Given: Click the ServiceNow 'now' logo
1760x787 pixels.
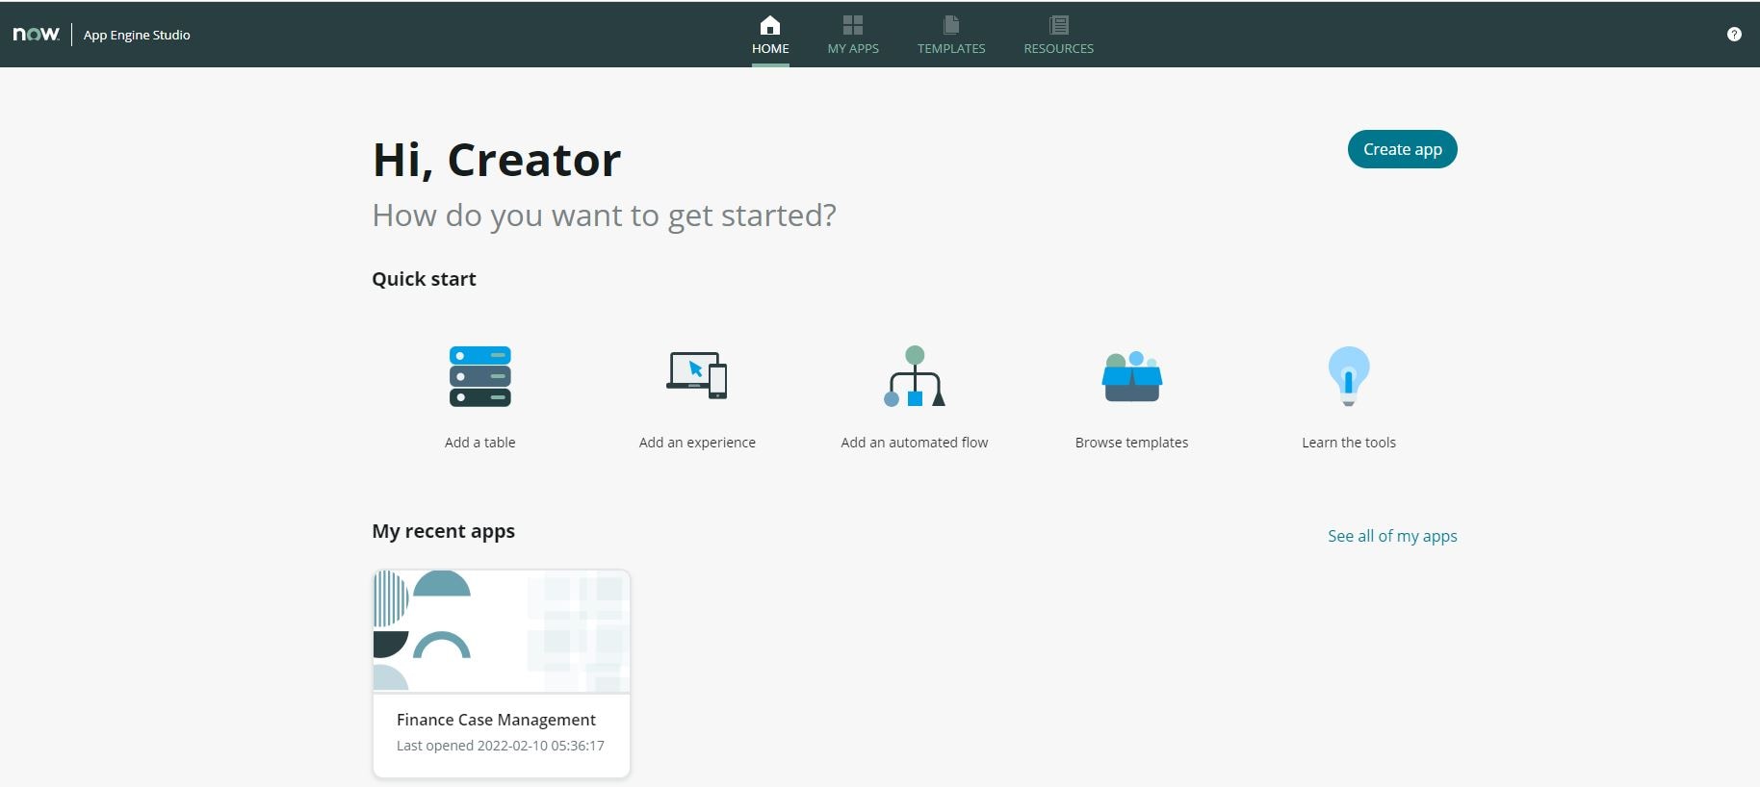Looking at the screenshot, I should pyautogui.click(x=37, y=34).
